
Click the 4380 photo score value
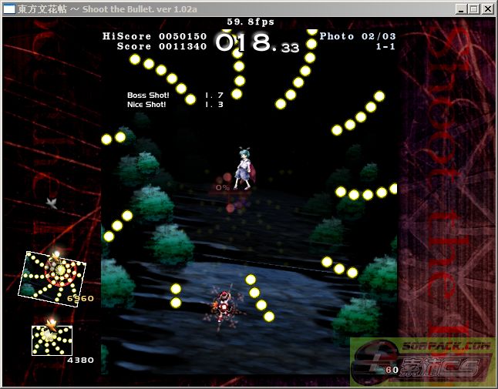(x=80, y=360)
